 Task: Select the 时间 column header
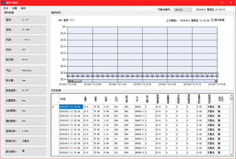click(71, 99)
